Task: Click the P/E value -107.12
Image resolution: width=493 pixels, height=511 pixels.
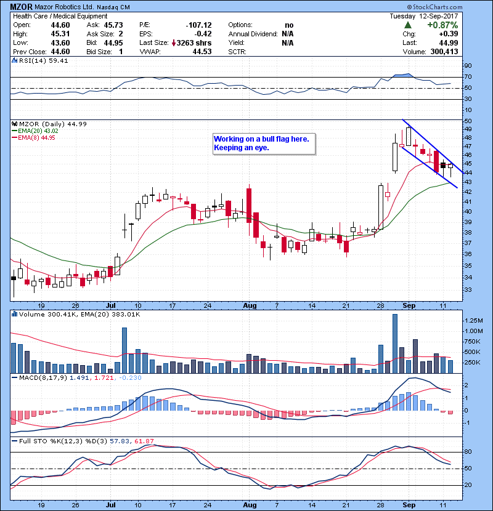Action: 198,25
